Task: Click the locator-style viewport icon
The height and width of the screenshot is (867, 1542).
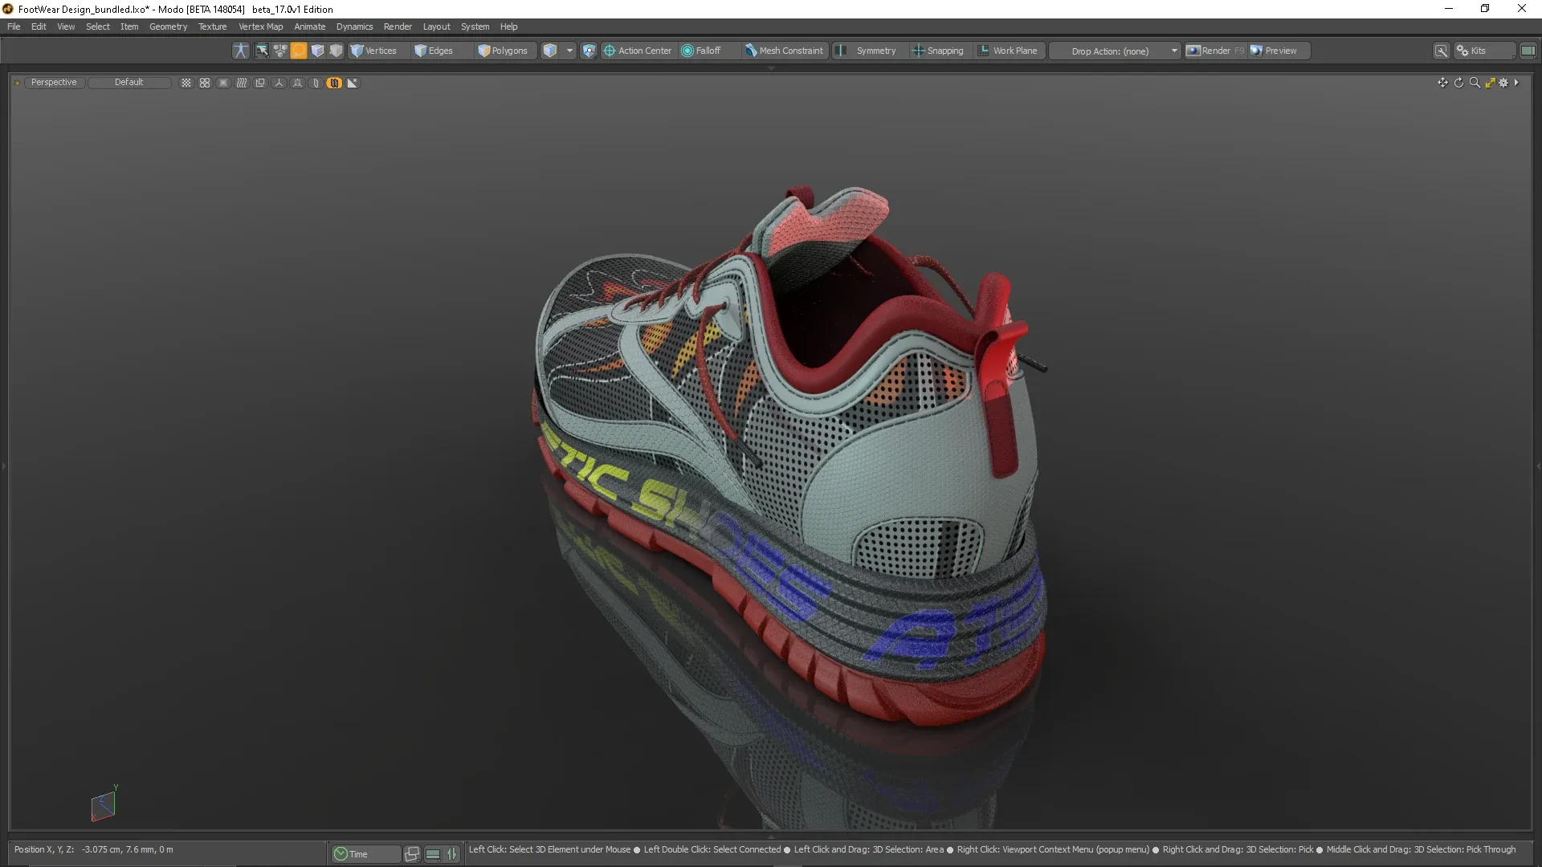Action: point(297,83)
